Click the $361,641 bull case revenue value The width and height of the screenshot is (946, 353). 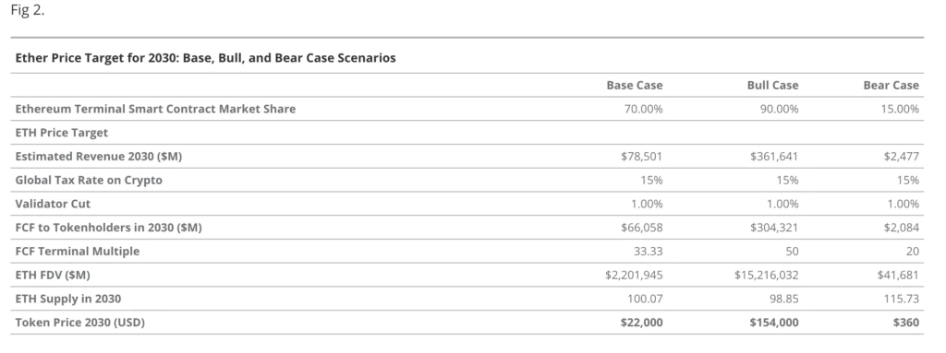[x=774, y=156]
